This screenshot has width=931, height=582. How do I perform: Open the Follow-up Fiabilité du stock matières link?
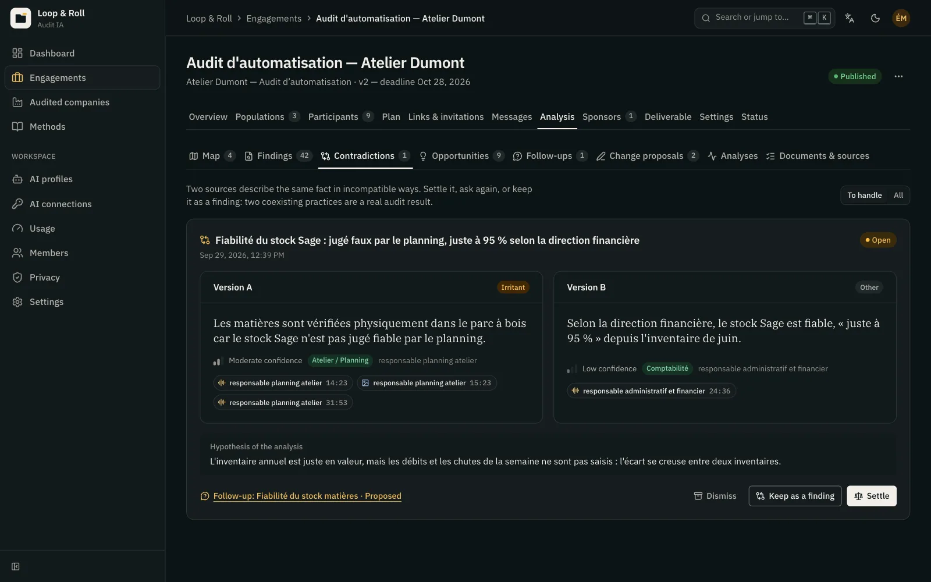click(x=307, y=496)
